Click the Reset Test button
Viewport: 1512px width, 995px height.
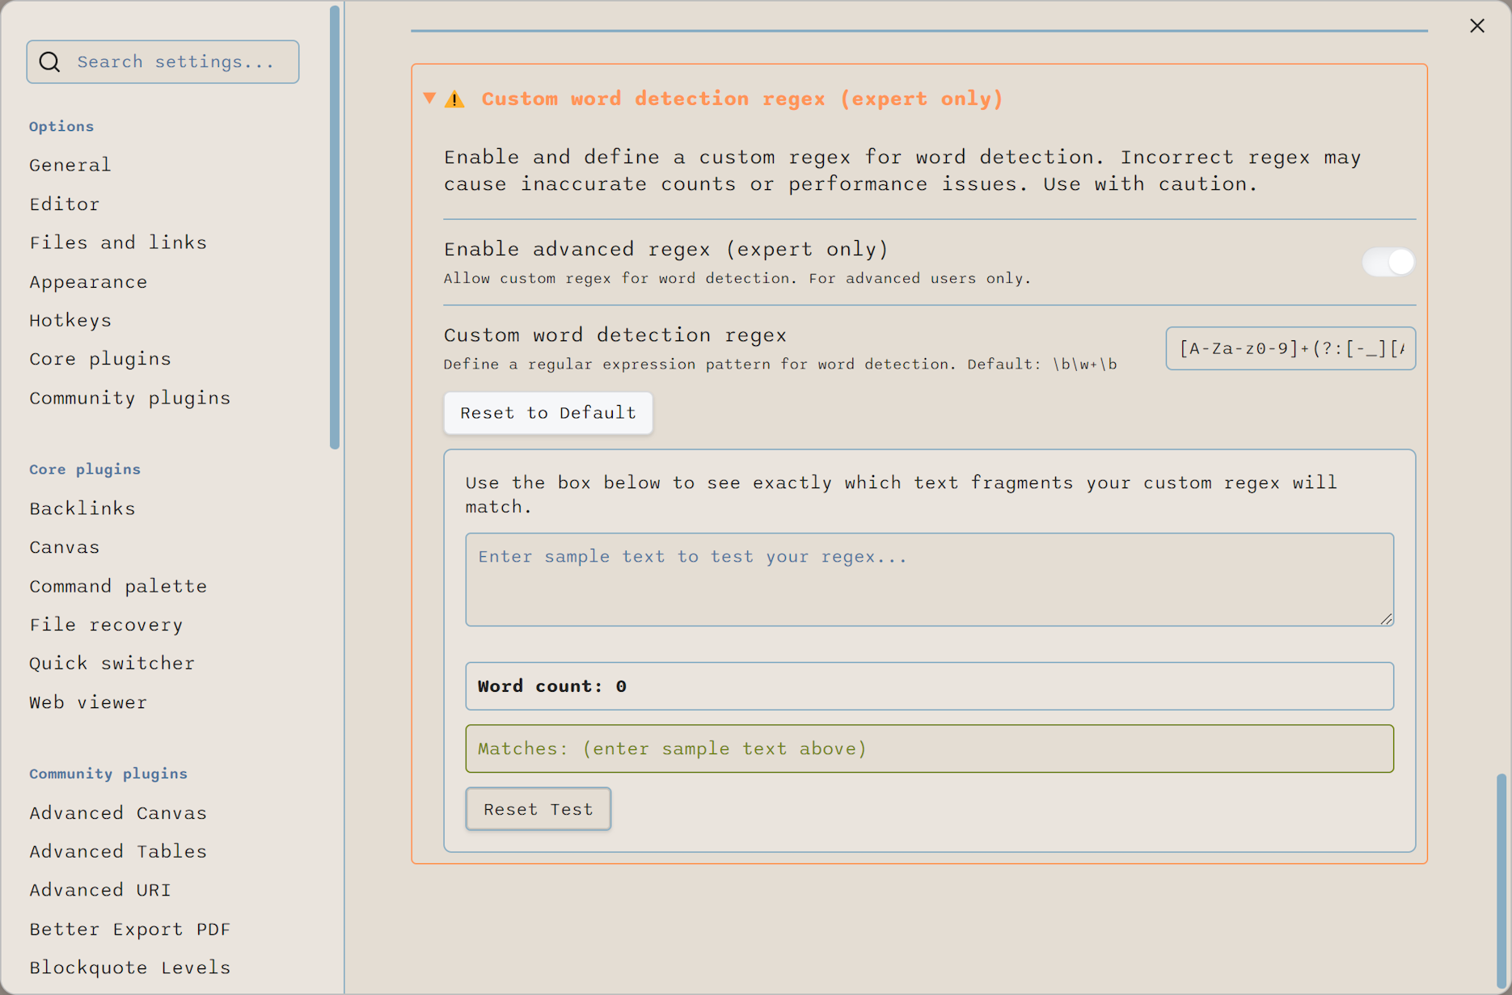pos(538,809)
